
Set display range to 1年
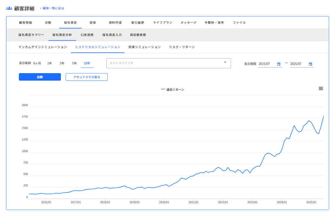(x=49, y=63)
